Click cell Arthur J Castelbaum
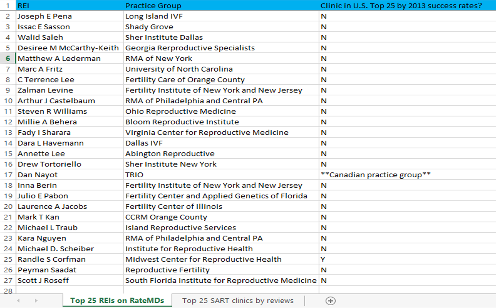This screenshot has height=308, width=496. (x=70, y=101)
